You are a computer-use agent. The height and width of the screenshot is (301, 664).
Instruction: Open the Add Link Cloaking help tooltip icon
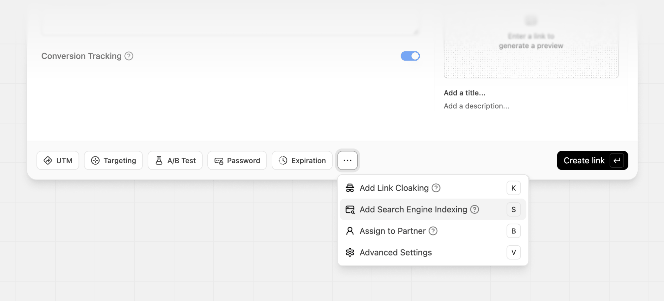[436, 188]
